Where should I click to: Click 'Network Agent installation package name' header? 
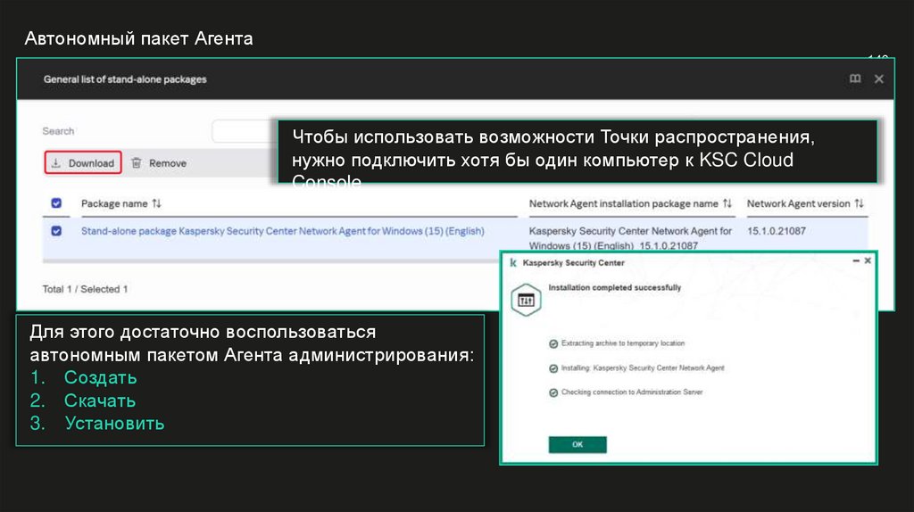pos(623,203)
